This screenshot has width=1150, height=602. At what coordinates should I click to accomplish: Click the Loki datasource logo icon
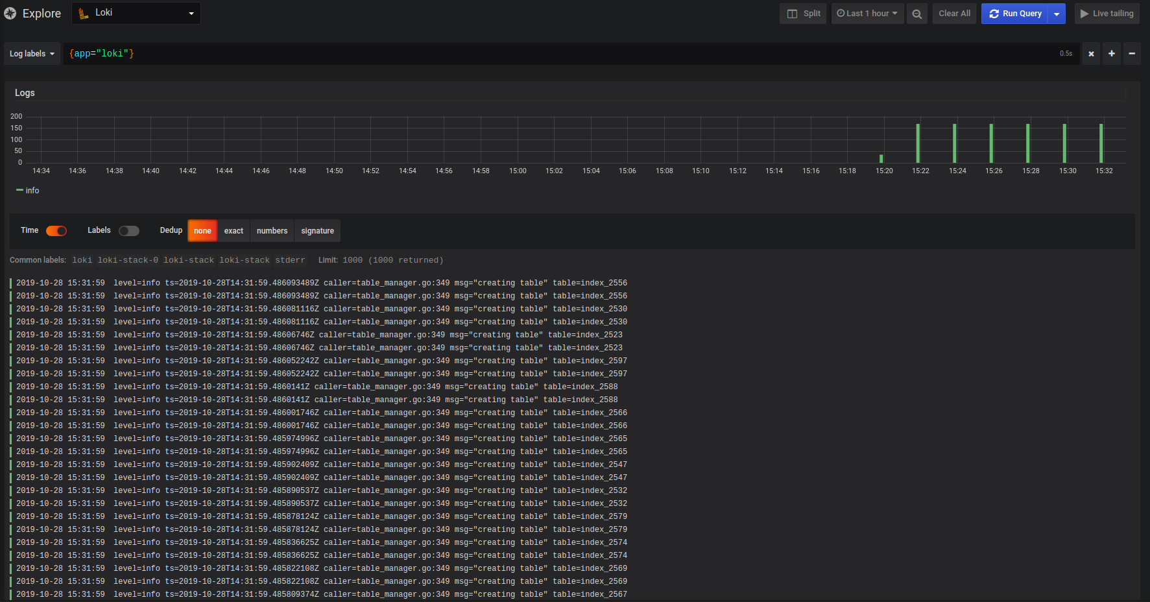pyautogui.click(x=84, y=13)
